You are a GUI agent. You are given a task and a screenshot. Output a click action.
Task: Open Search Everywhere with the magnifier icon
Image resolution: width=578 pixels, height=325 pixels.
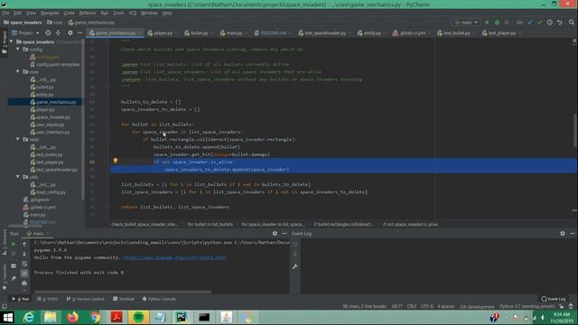pyautogui.click(x=572, y=23)
